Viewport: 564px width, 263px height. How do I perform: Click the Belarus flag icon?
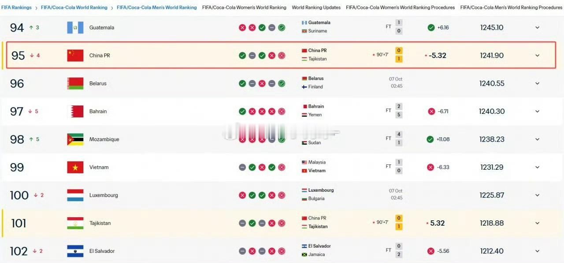75,84
